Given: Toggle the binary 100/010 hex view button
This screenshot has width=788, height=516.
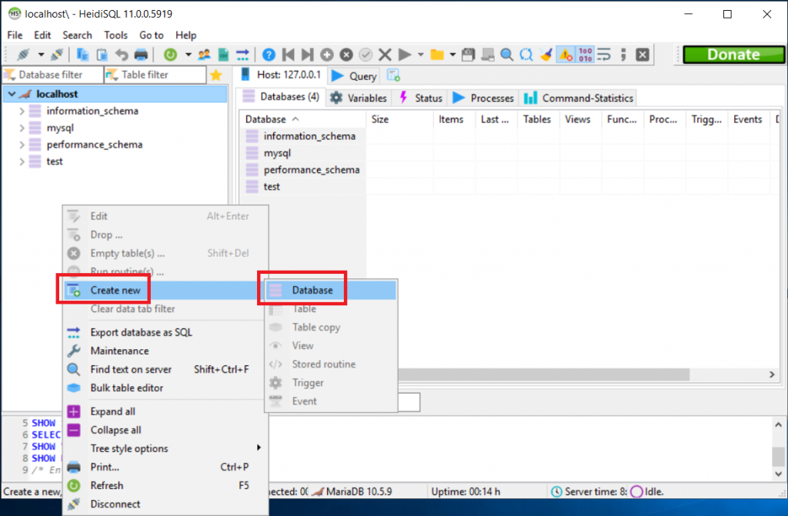Looking at the screenshot, I should click(x=585, y=55).
